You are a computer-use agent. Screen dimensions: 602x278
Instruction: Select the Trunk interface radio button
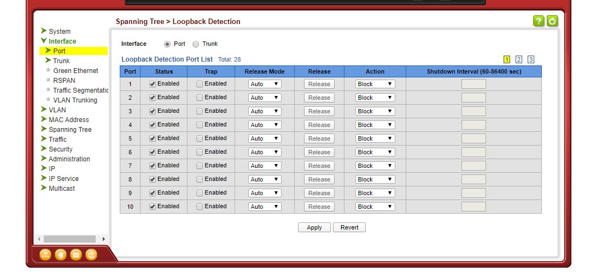196,44
